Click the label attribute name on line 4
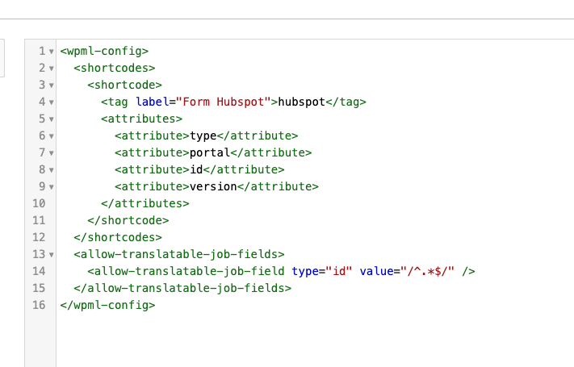Viewport: 574px width, 367px height. [x=152, y=102]
